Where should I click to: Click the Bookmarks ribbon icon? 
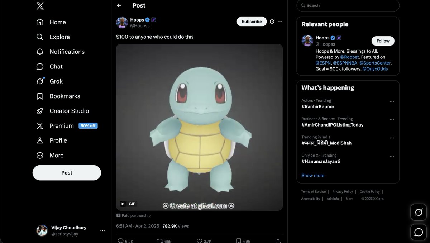(x=40, y=96)
